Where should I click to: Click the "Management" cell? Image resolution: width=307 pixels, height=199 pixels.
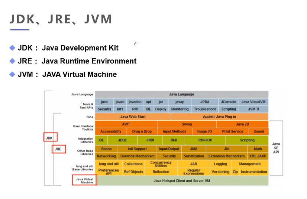[x=250, y=164]
